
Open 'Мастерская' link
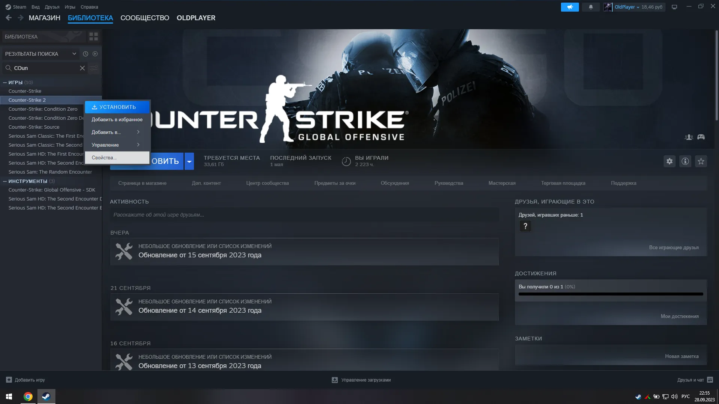point(502,183)
